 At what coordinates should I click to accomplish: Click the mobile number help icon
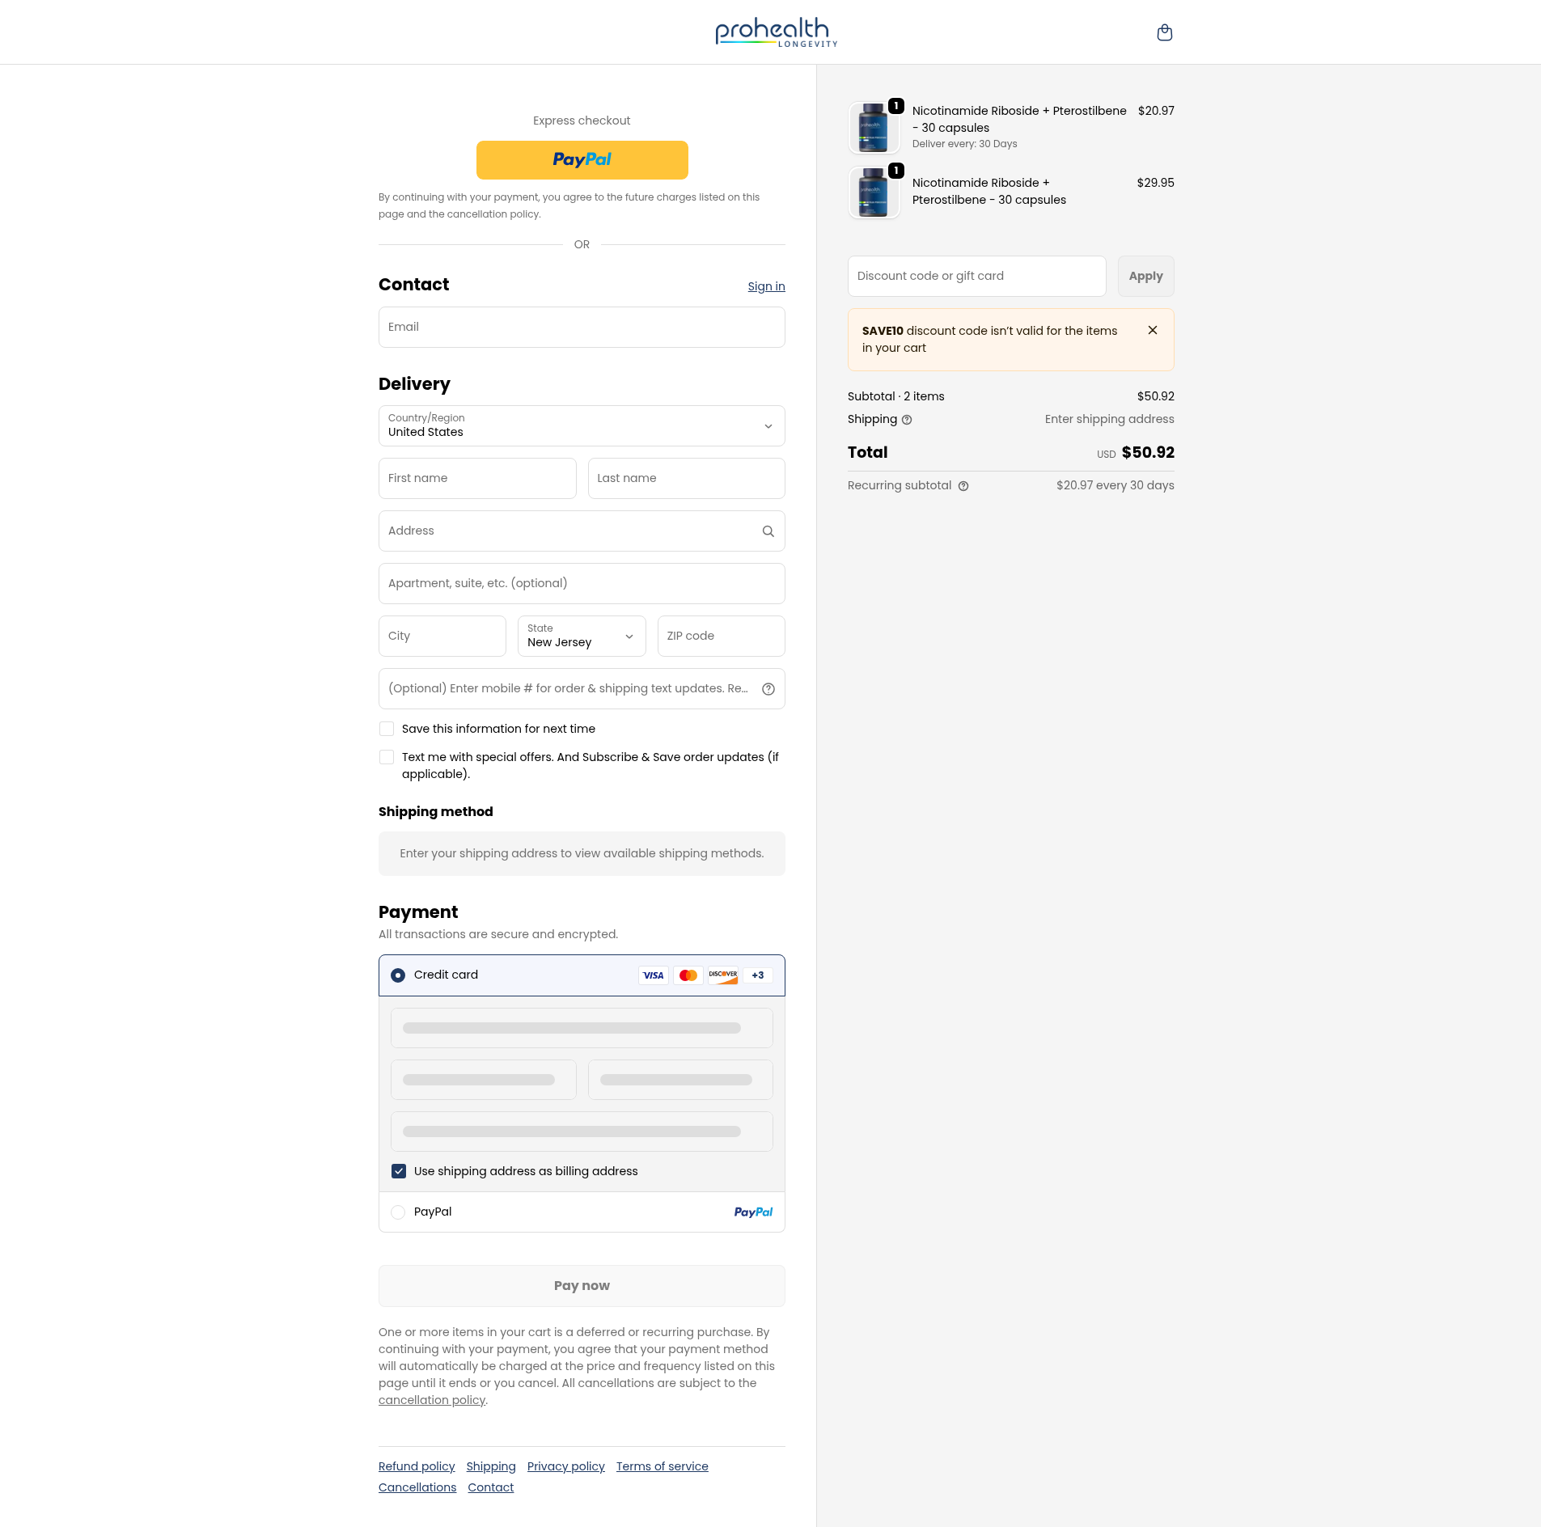tap(768, 689)
